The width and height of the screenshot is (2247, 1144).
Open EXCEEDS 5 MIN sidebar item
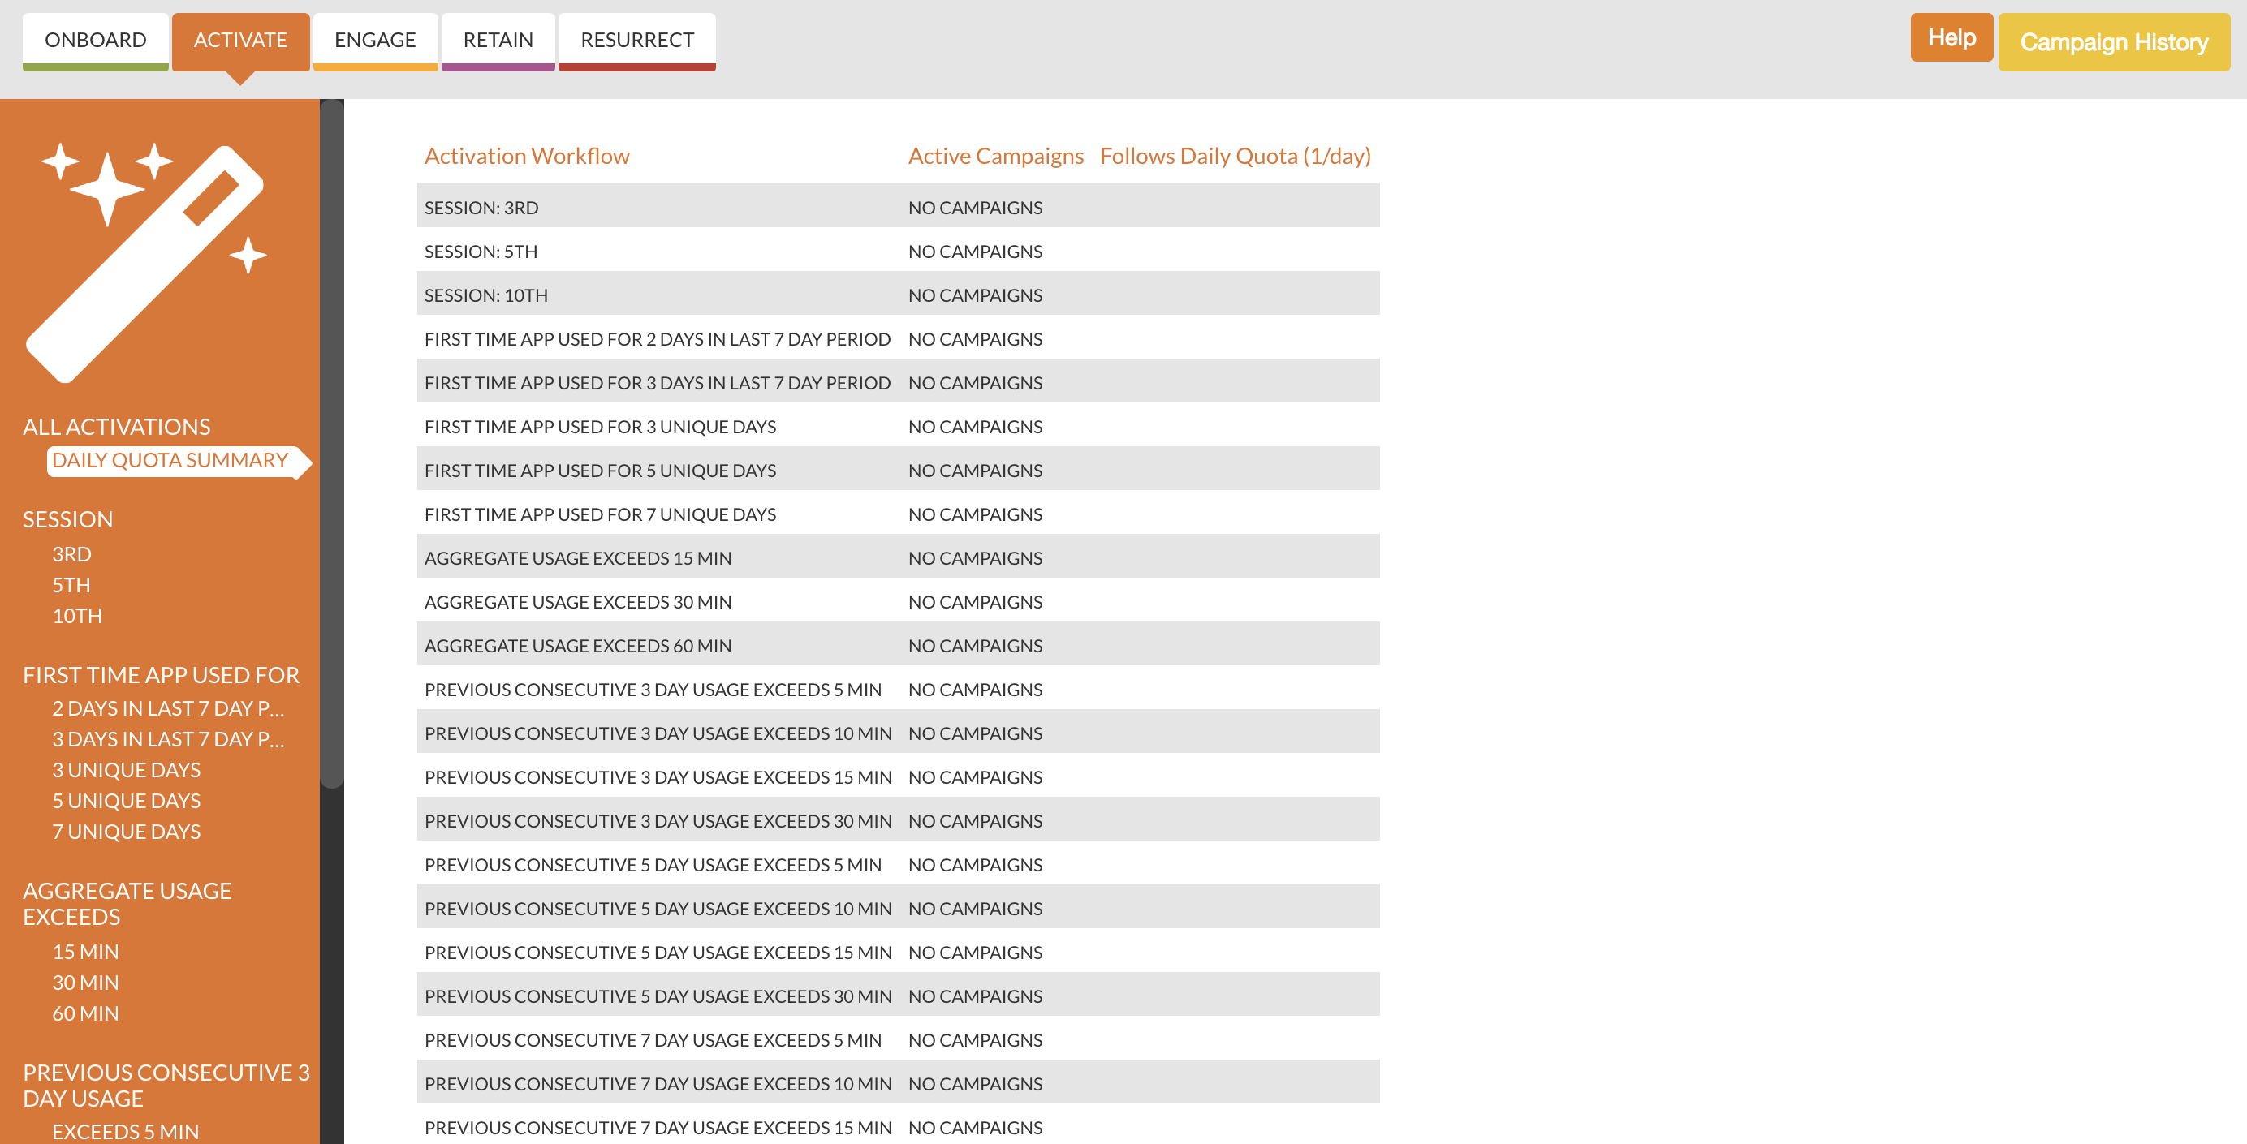tap(126, 1132)
